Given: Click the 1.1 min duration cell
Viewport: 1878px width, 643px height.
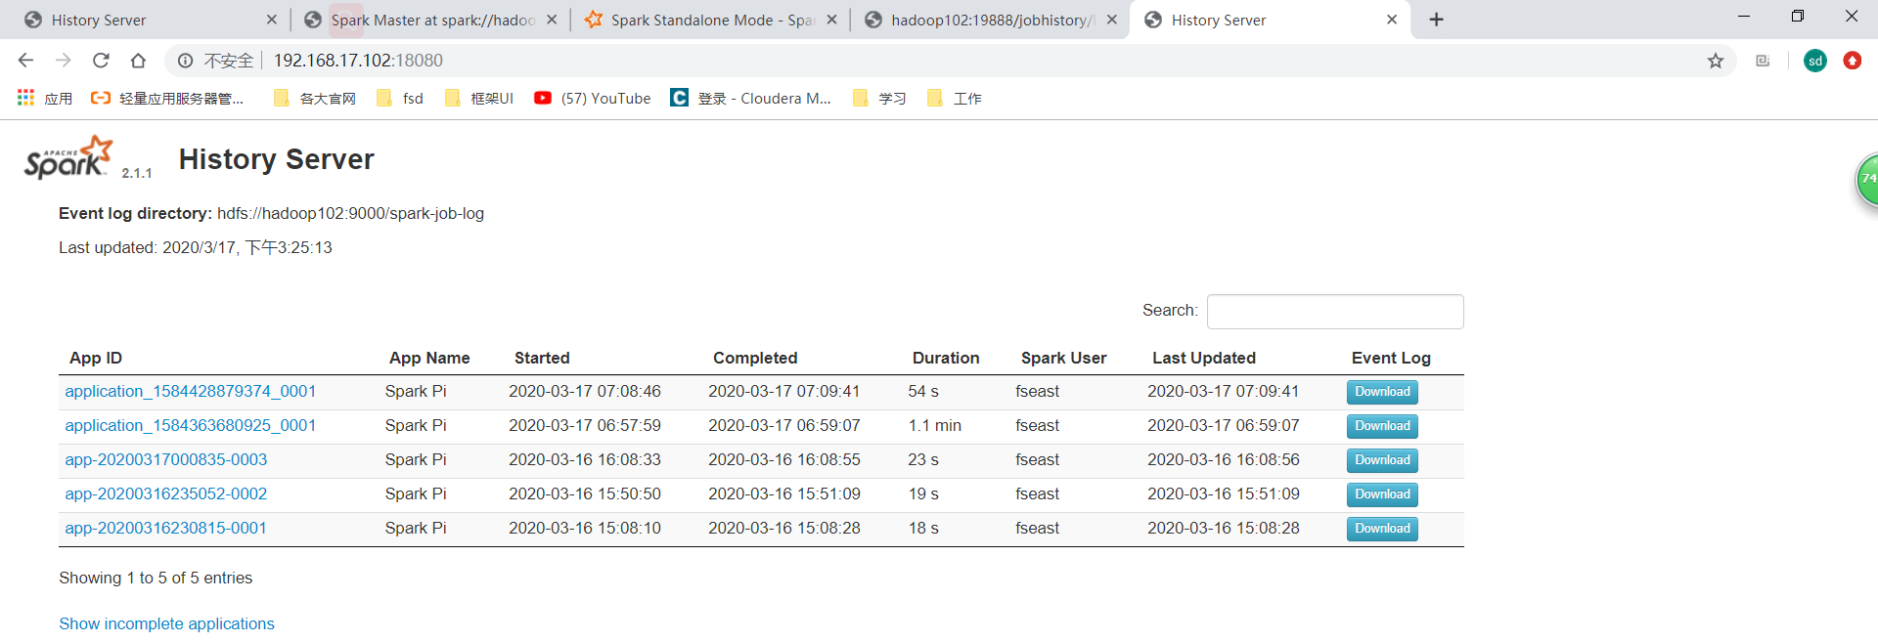Looking at the screenshot, I should 934,425.
